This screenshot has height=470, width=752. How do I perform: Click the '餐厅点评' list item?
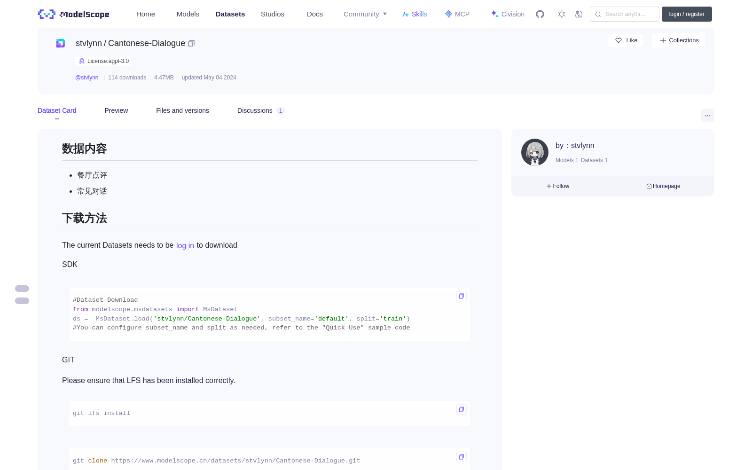click(92, 175)
